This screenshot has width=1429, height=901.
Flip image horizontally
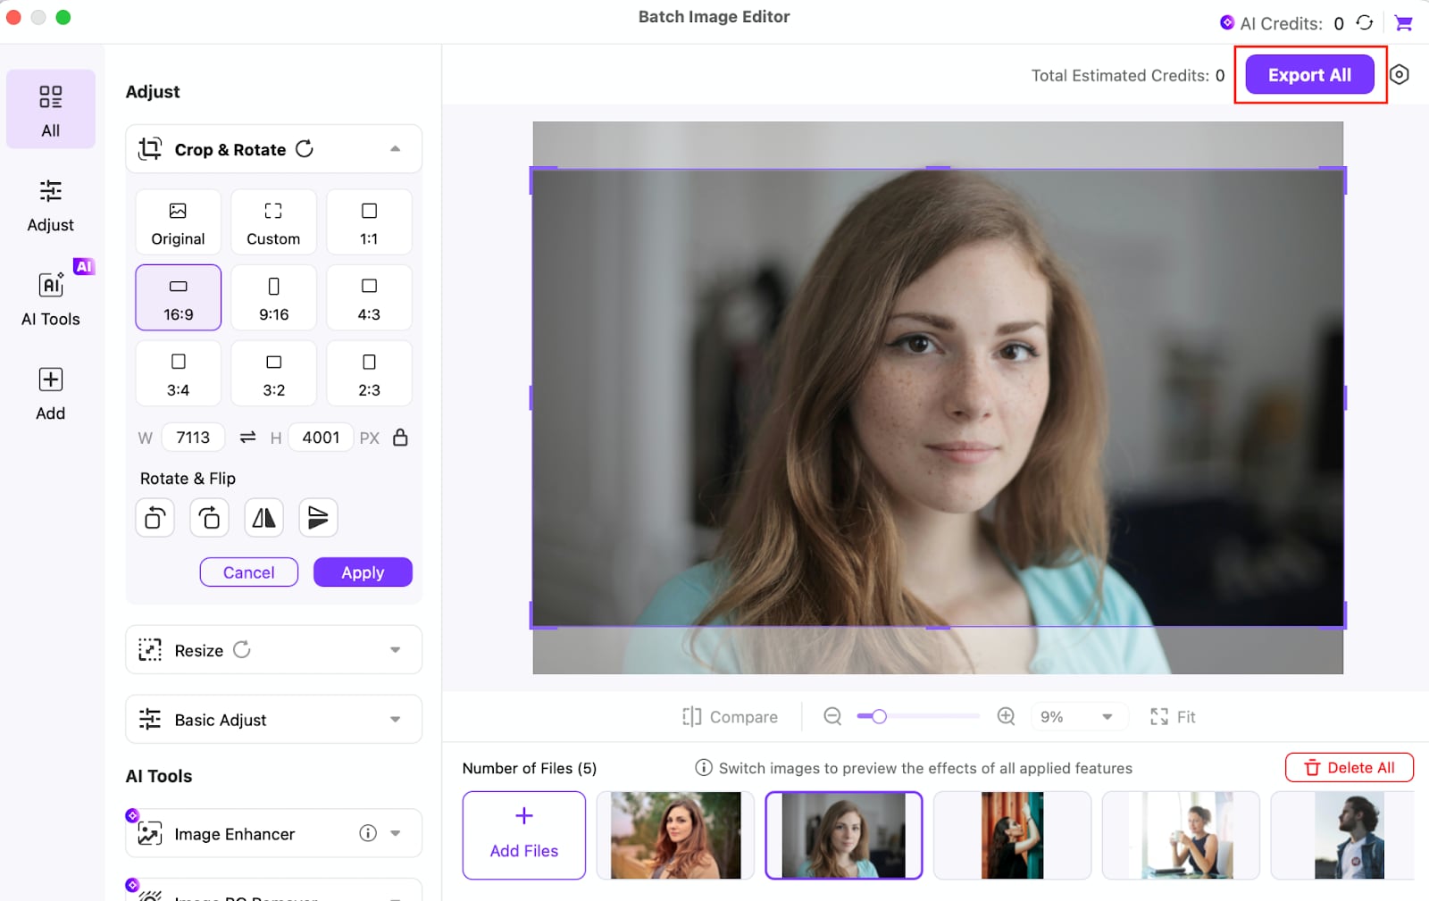[263, 518]
